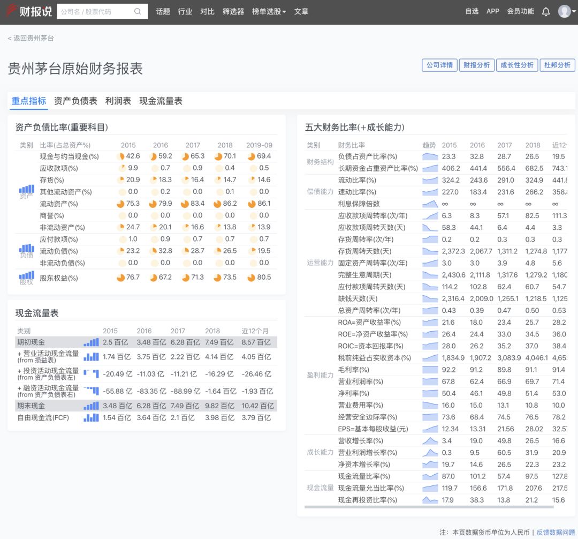This screenshot has width=578, height=539.
Task: Click 2018 现金与约当现金 pie swatch
Action: point(218,156)
